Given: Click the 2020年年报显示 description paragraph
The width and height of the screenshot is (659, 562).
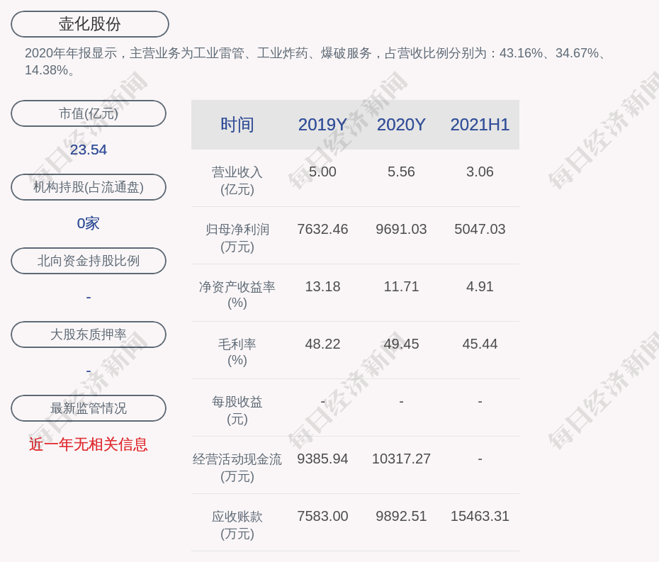Looking at the screenshot, I should pyautogui.click(x=315, y=62).
